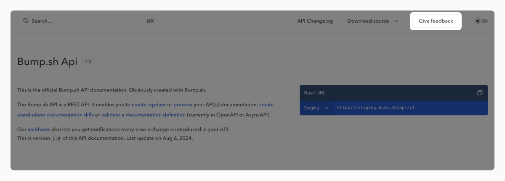Open "stand-alone documentation diffs" link
This screenshot has height=181, width=505.
56,115
